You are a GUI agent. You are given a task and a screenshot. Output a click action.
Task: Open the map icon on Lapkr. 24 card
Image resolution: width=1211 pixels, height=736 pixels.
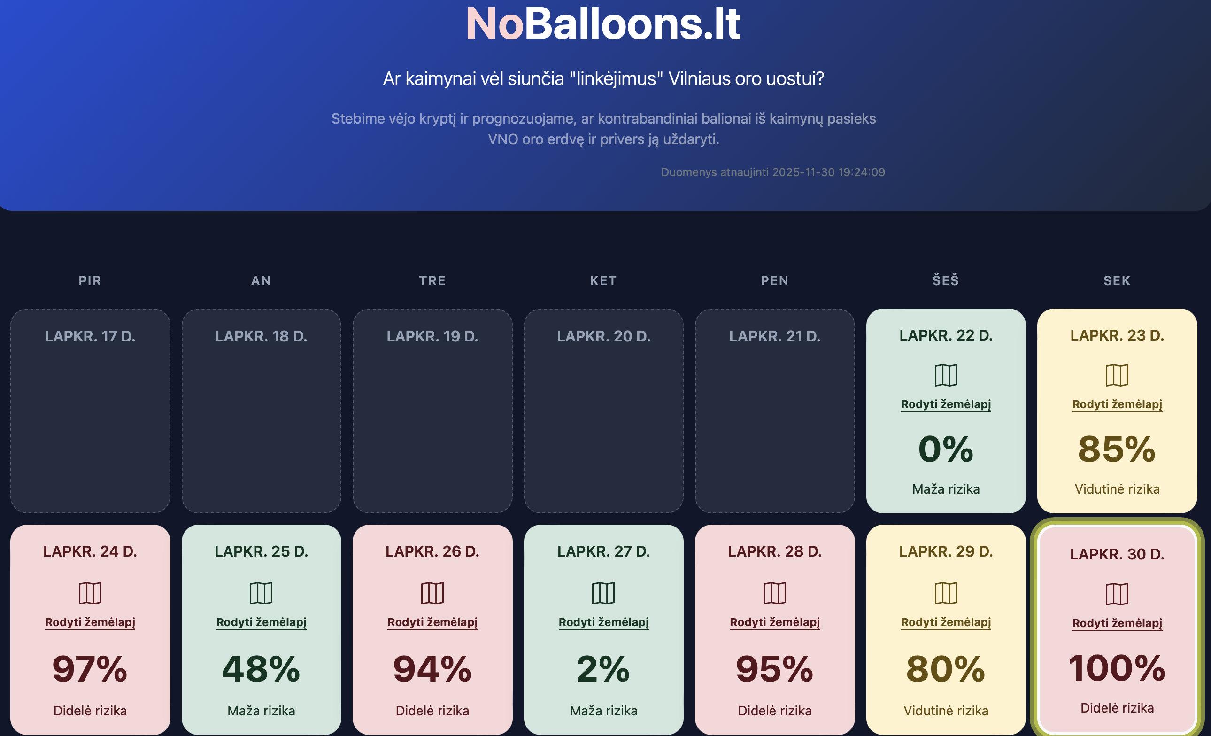(90, 593)
